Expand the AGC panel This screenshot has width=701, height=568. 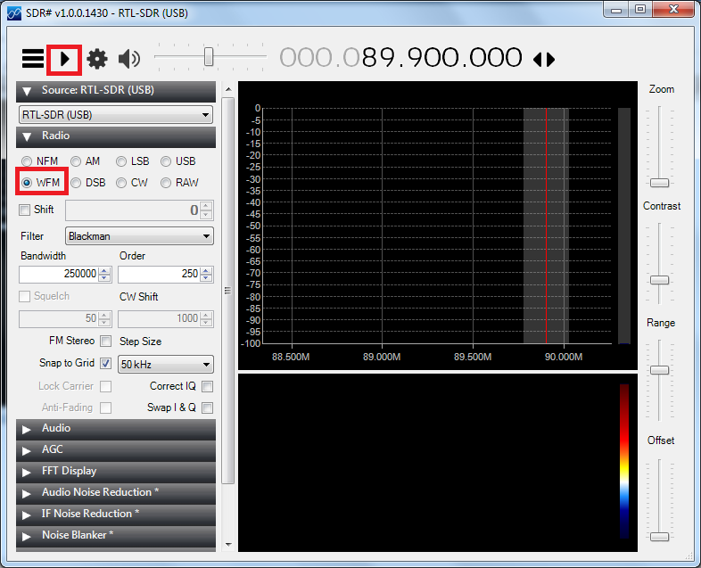pyautogui.click(x=116, y=450)
